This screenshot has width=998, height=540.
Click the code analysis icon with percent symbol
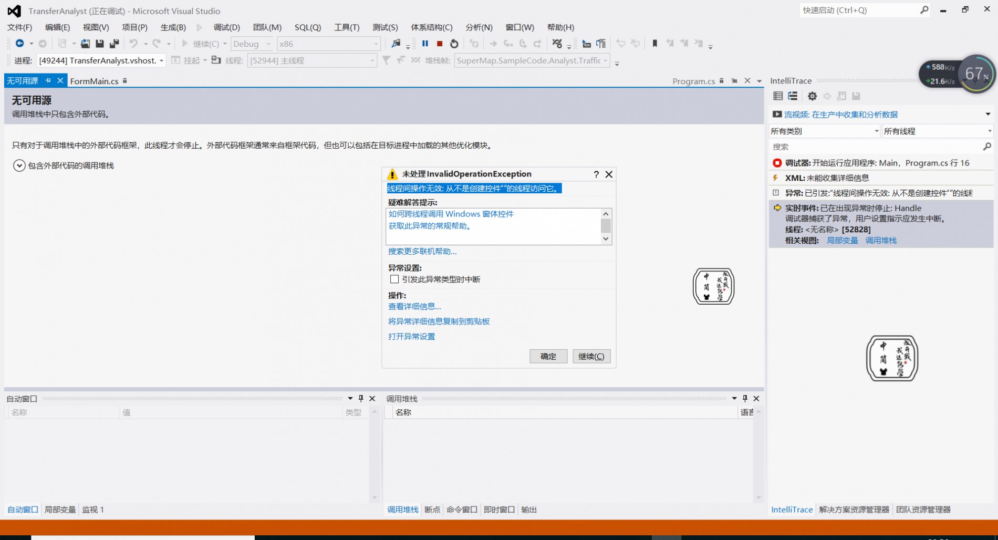click(557, 44)
